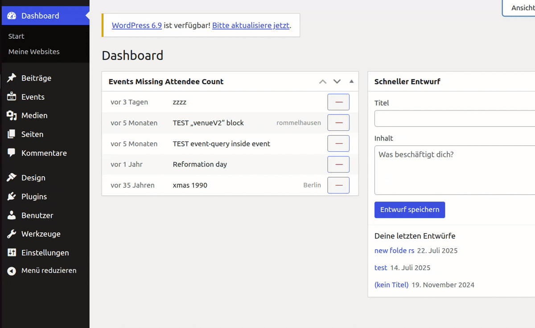The image size is (535, 328).
Task: Open the Meine Websites submenu item
Action: coord(34,52)
